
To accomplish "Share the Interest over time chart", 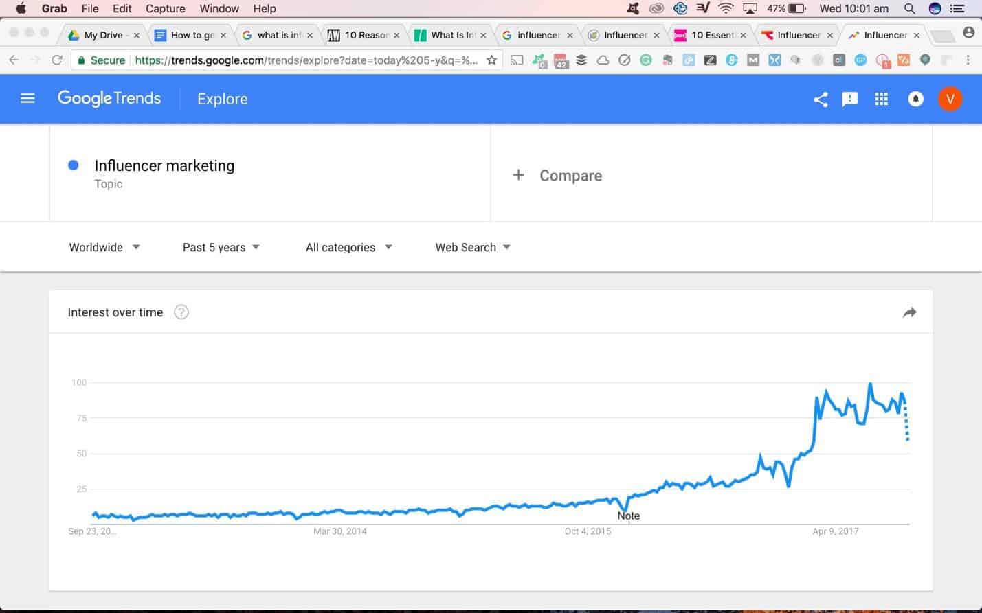I will [909, 312].
